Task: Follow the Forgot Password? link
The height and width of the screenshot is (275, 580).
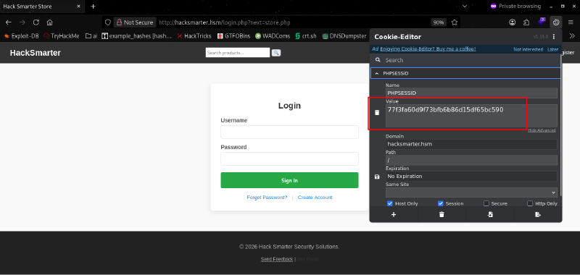Action: point(267,198)
